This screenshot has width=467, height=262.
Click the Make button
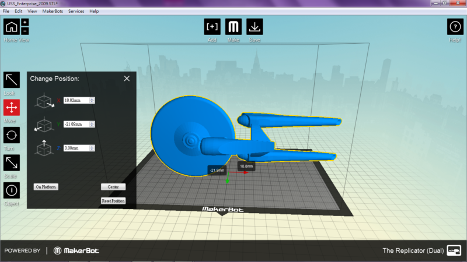[x=233, y=27]
